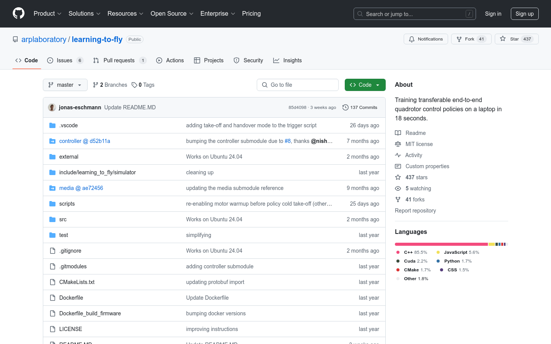Screen dimensions: 551x344
Task: Click the src folder icon
Action: (52, 219)
